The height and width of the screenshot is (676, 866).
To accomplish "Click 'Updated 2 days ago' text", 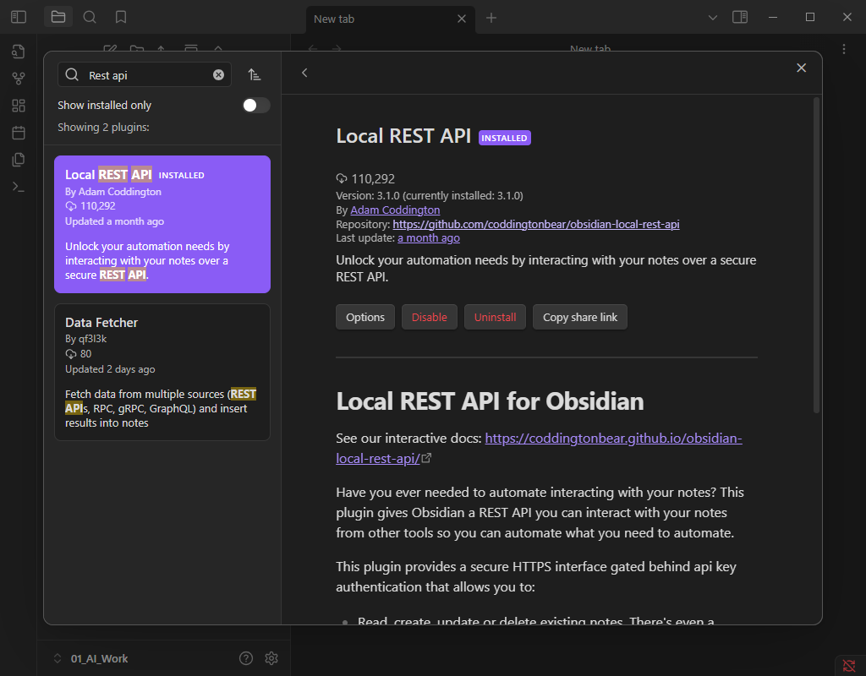I will click(x=110, y=369).
